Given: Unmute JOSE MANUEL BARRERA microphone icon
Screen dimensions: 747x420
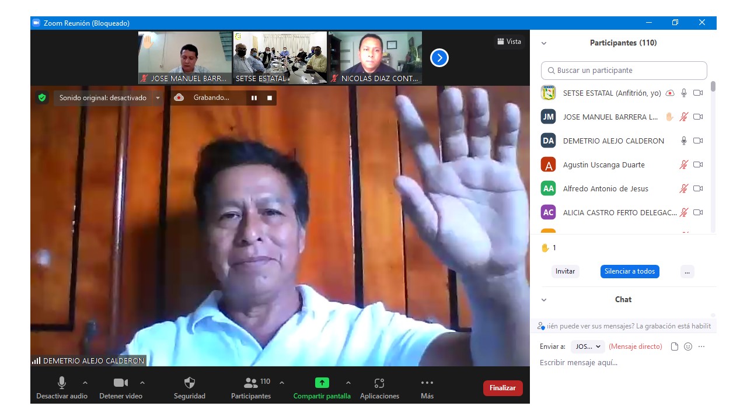Looking at the screenshot, I should tap(684, 117).
